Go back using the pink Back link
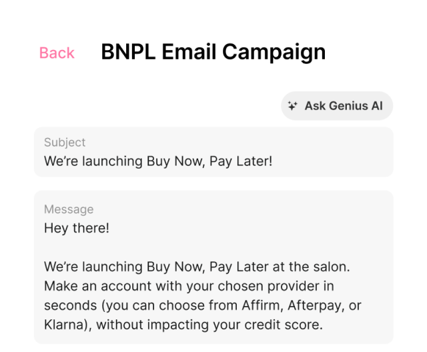 pyautogui.click(x=57, y=53)
